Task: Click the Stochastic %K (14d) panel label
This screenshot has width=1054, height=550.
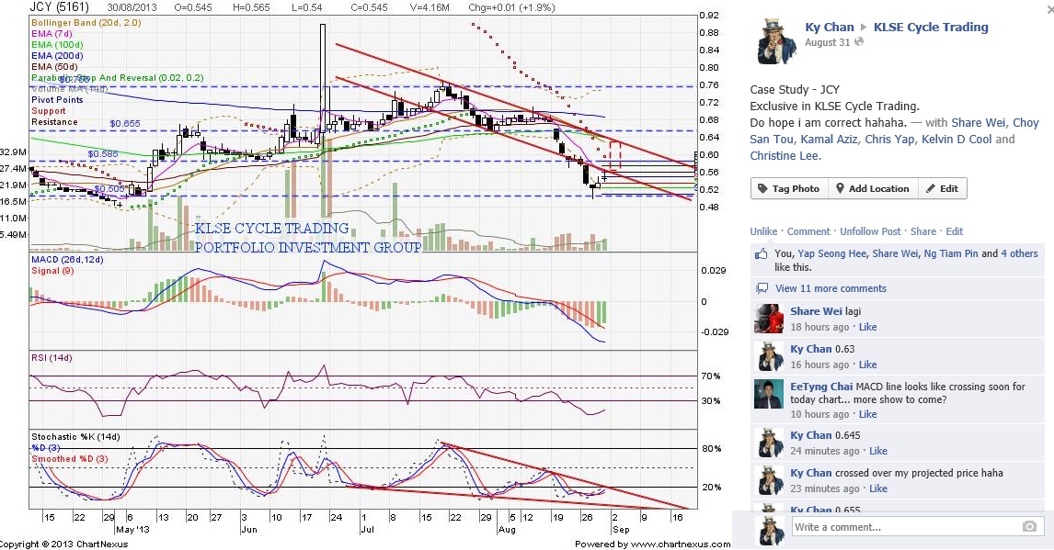Action: click(x=76, y=437)
